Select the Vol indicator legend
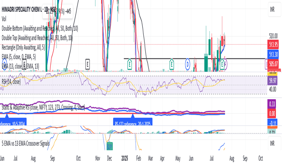Viewport: 282px width, 166px height. pyautogui.click(x=4, y=19)
